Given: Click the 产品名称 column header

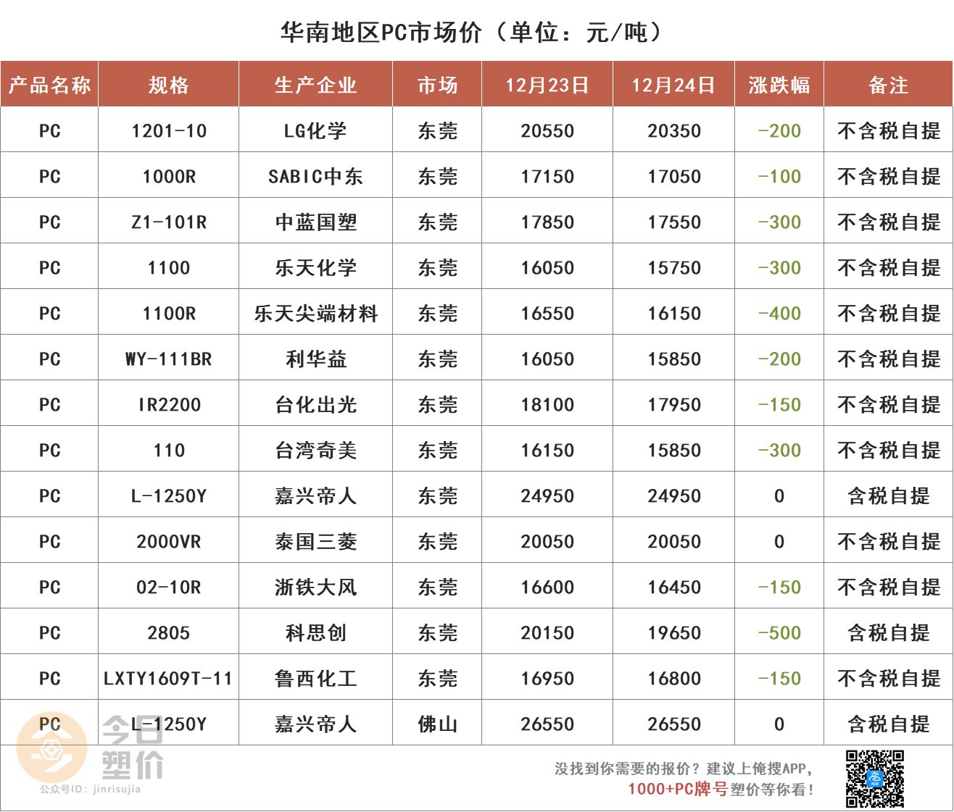Looking at the screenshot, I should pos(49,85).
